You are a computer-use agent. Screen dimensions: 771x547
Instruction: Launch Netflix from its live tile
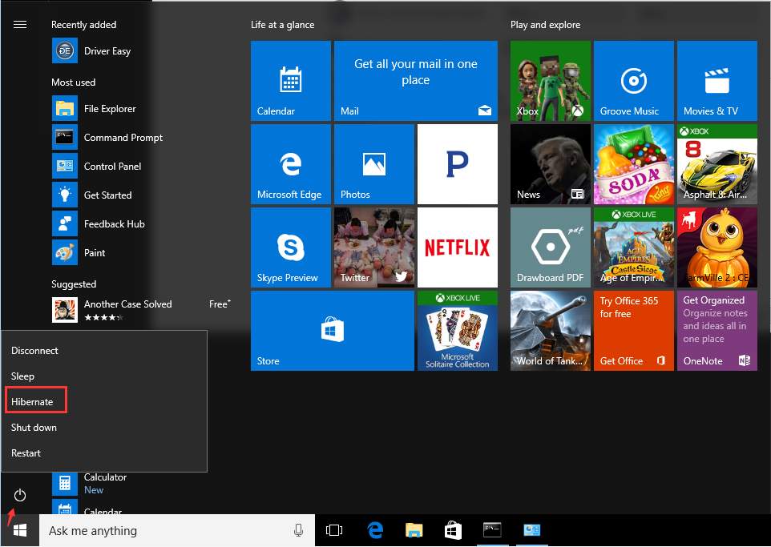tap(458, 247)
